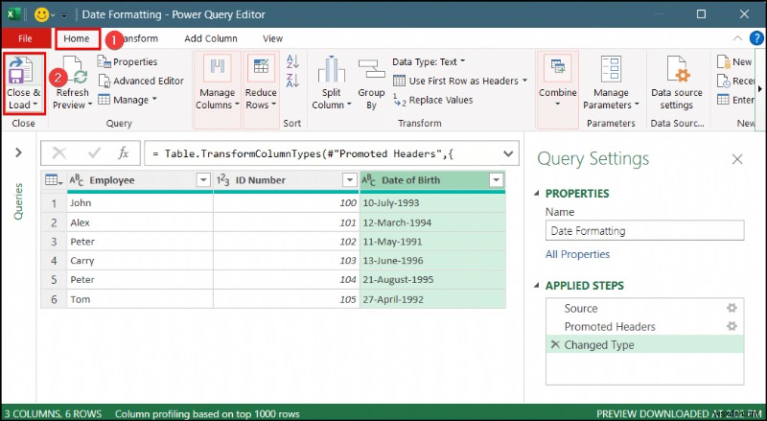
Task: Expand the Queries pane
Action: click(x=18, y=152)
